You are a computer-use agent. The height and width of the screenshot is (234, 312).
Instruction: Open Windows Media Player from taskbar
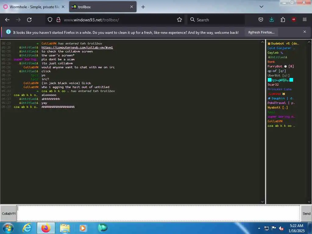click(83, 228)
